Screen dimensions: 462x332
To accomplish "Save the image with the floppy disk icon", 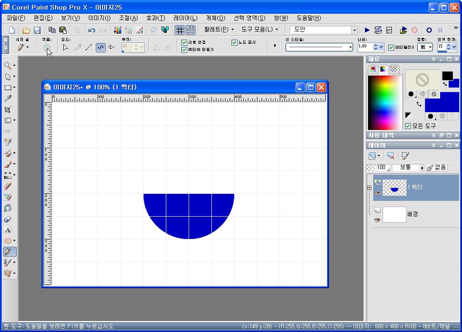I will coord(37,30).
